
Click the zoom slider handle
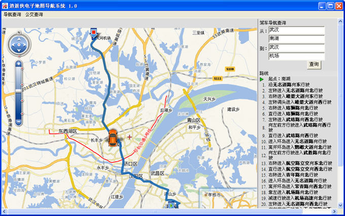point(19,91)
